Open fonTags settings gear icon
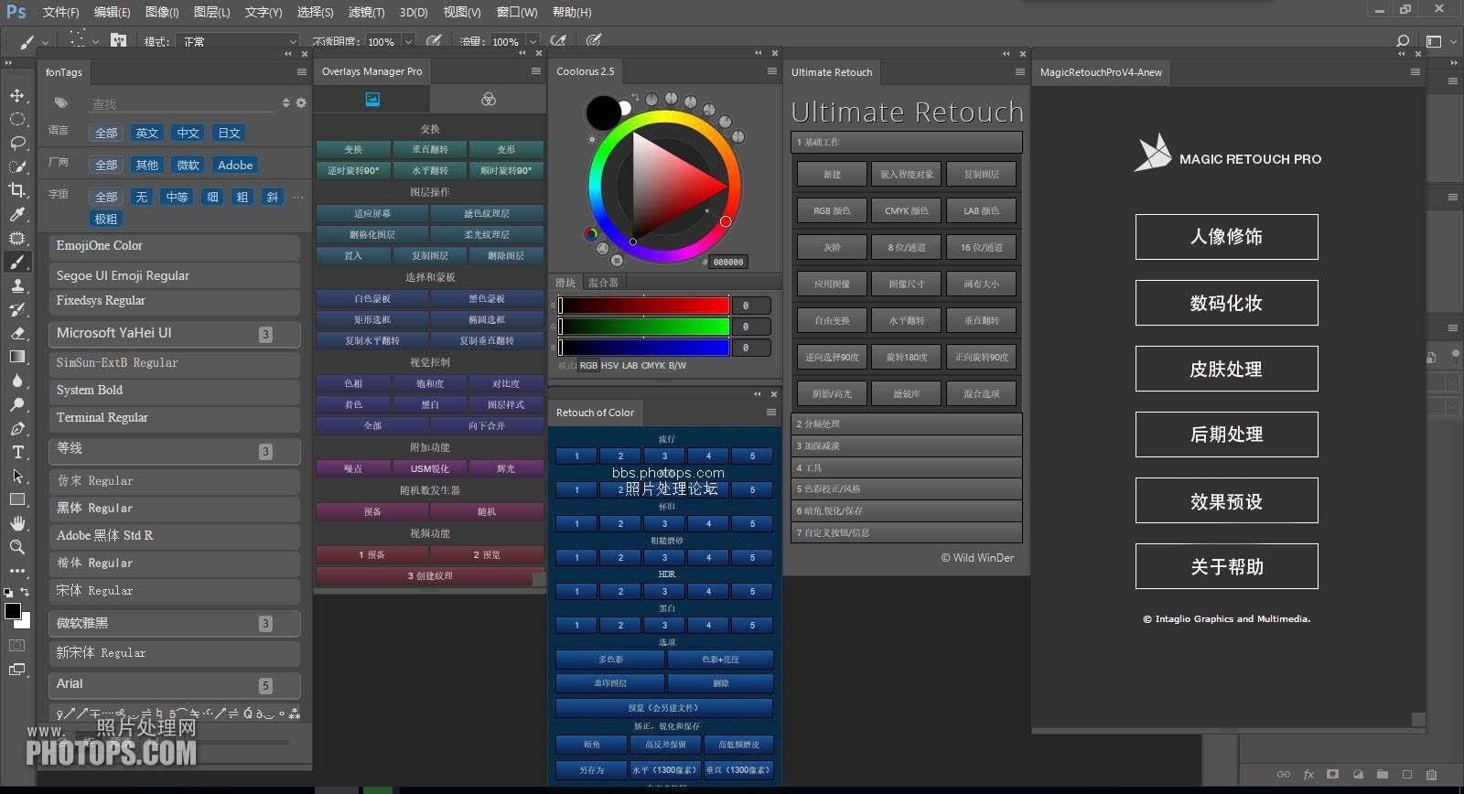 [x=301, y=103]
